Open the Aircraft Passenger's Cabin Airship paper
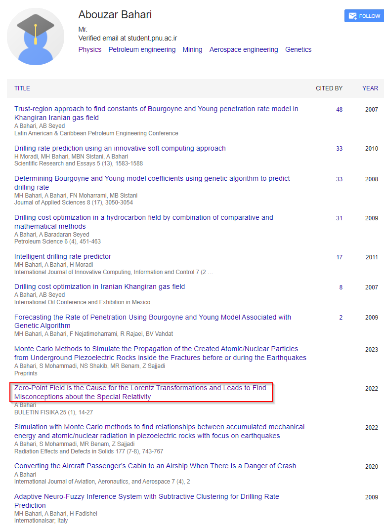Viewport: 384px width, 528px height. pos(155,466)
